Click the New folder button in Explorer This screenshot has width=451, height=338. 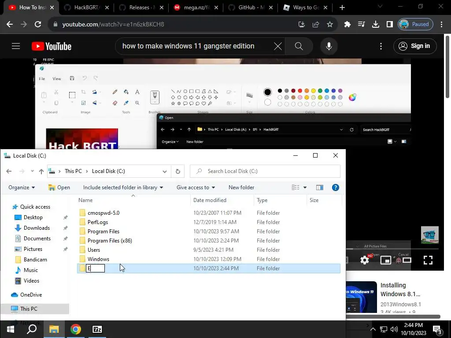pos(241,187)
